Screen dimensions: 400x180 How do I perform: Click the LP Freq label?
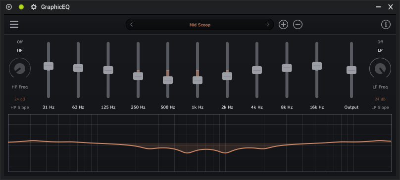click(380, 87)
